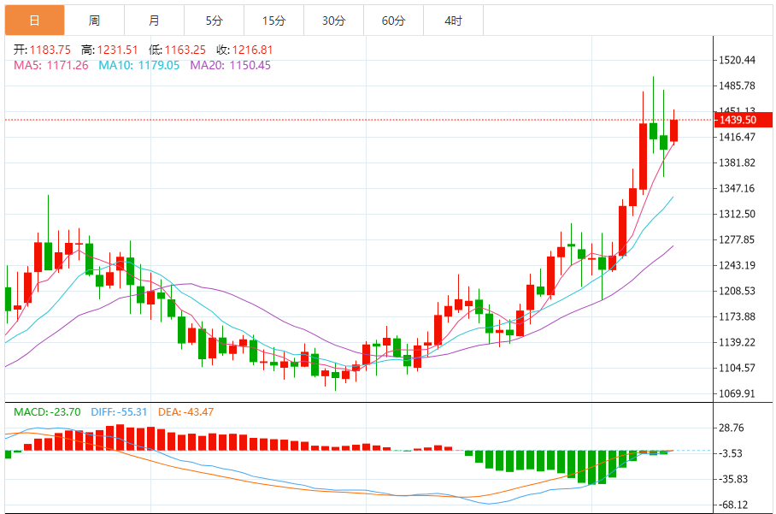Click the DEA indicator value
The width and height of the screenshot is (776, 514).
(x=185, y=412)
